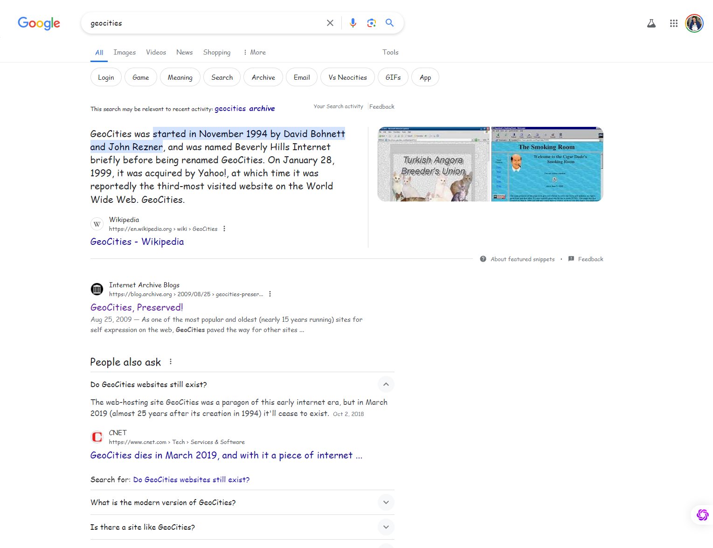Select the All results tab
Screen dimensions: 713x548
99,53
